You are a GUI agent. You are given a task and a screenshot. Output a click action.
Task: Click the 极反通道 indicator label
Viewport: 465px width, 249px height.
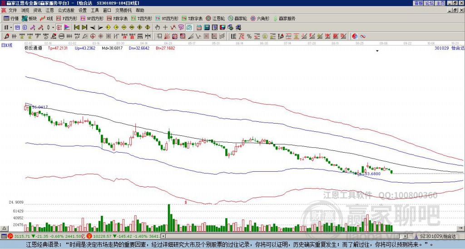[x=33, y=48]
